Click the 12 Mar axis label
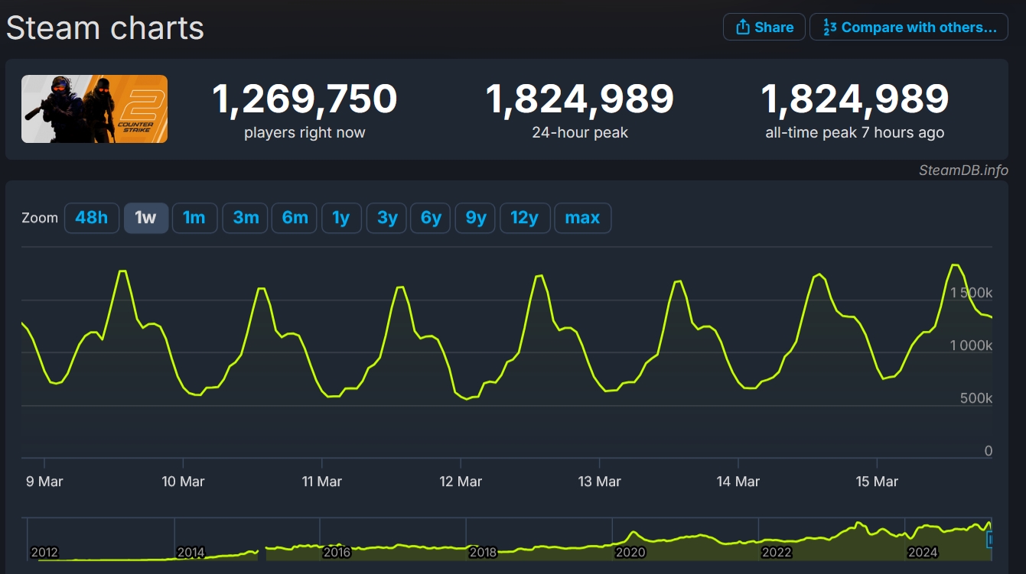This screenshot has height=574, width=1026. click(461, 482)
